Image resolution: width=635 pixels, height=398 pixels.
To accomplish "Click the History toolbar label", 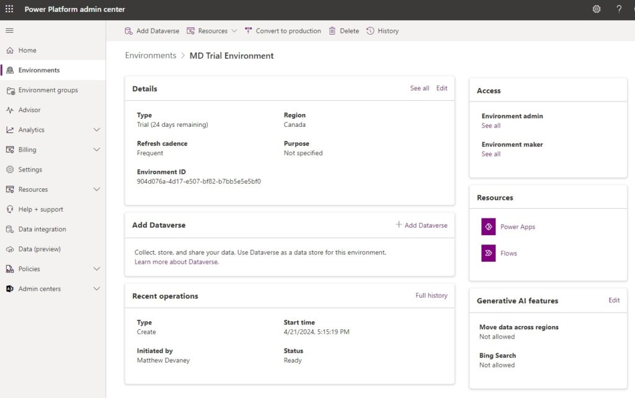I will coord(388,31).
